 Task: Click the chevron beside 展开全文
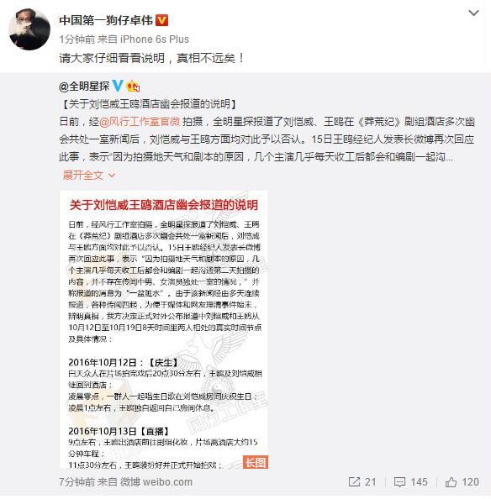click(x=112, y=176)
